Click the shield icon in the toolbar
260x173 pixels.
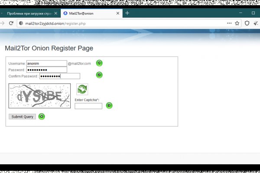247,23
